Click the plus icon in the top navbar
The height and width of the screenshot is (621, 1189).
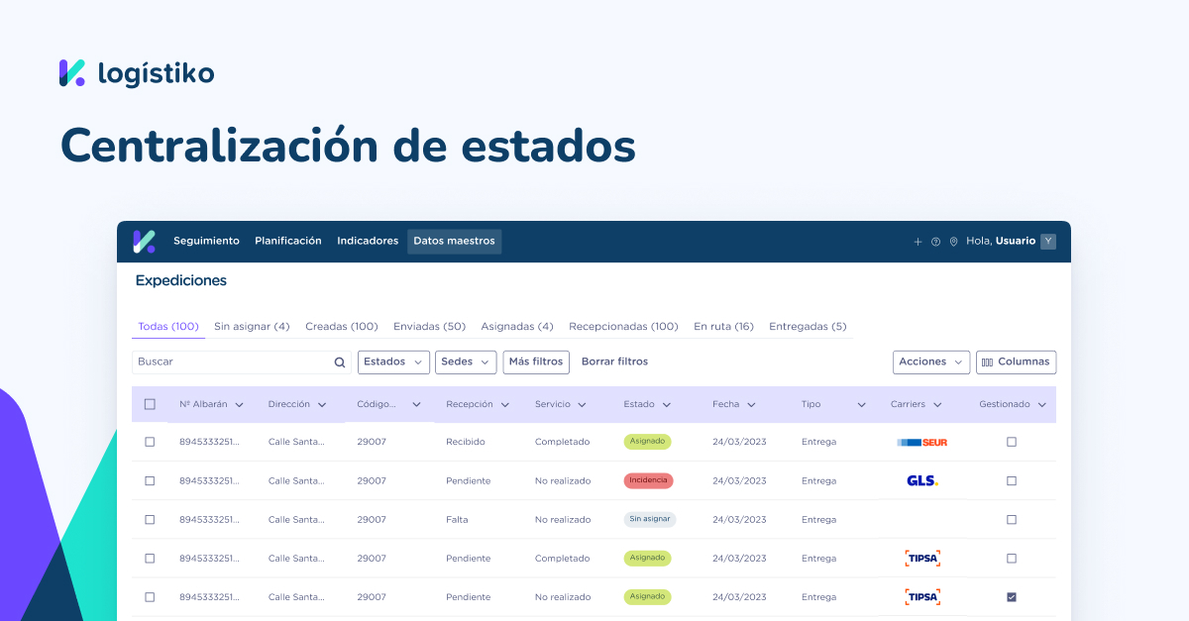pyautogui.click(x=918, y=242)
